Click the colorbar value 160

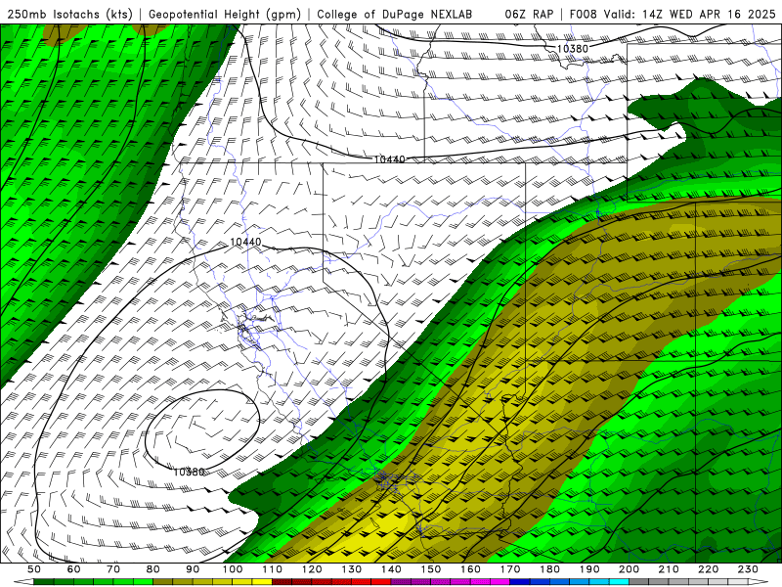[470, 569]
